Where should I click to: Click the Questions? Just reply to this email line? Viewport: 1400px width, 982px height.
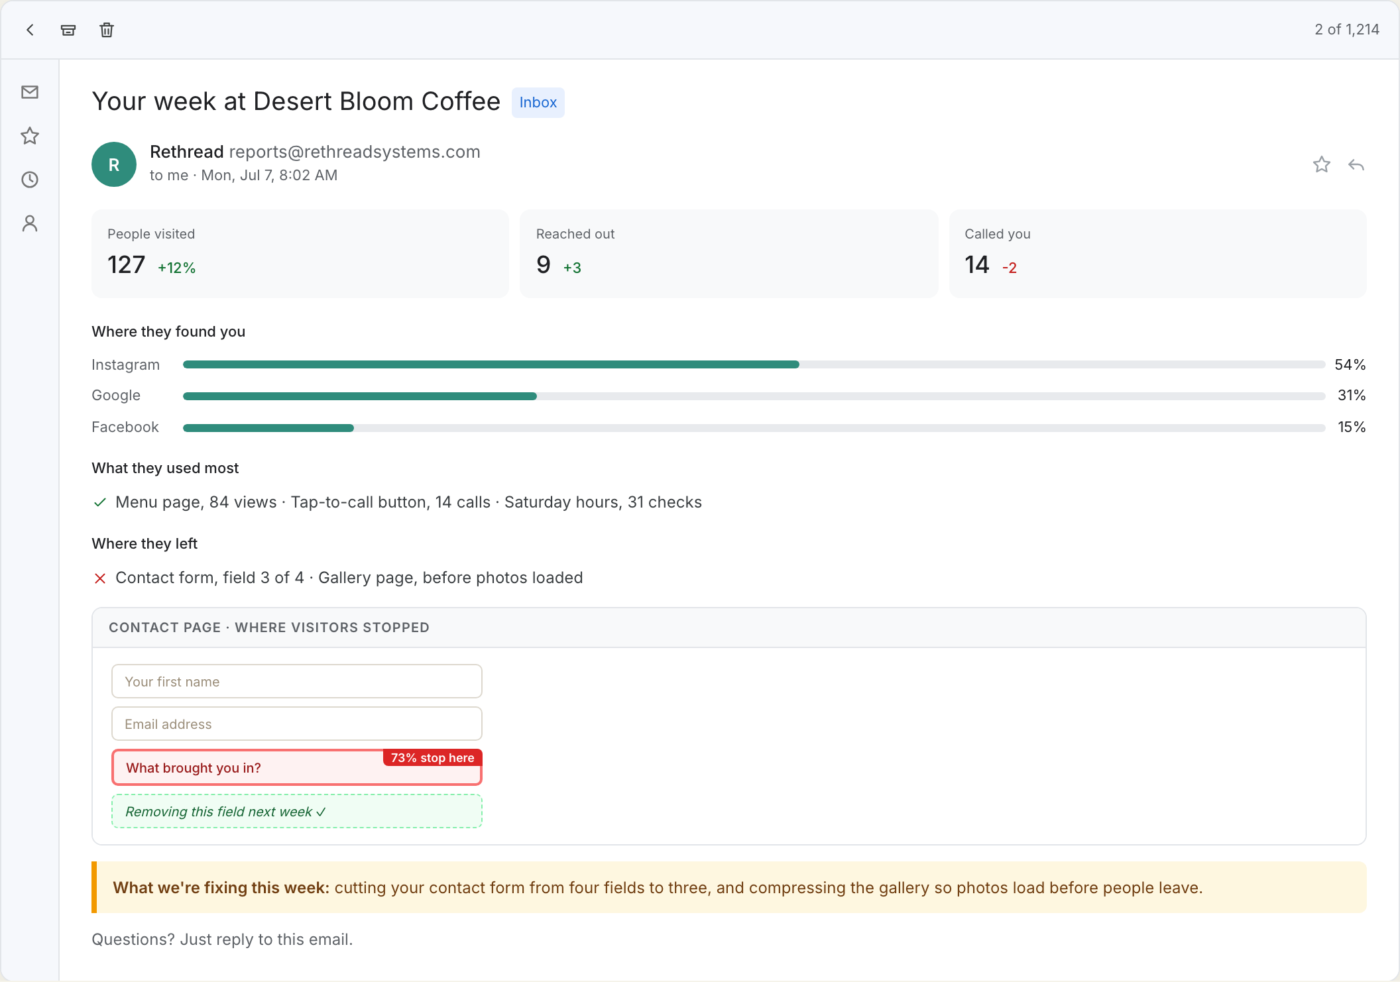(222, 940)
